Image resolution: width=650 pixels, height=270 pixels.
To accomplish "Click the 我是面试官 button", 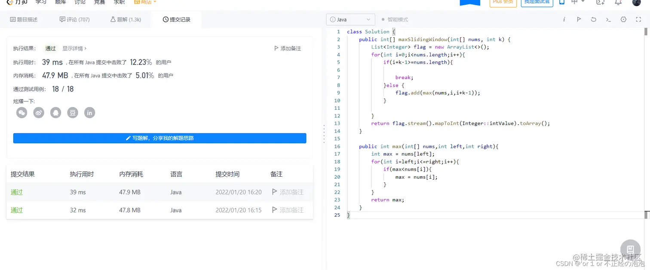I will 537,3.
